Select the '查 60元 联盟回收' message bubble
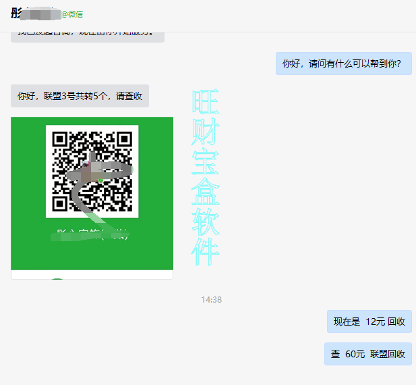Screen dimensions: 416x385 click(x=367, y=354)
